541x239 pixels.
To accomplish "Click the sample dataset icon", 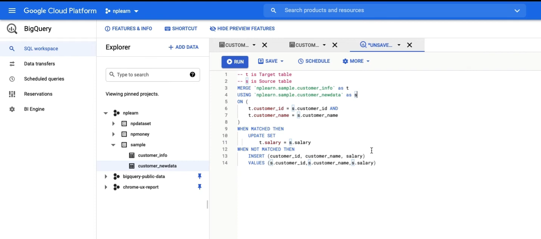I will click(x=124, y=145).
